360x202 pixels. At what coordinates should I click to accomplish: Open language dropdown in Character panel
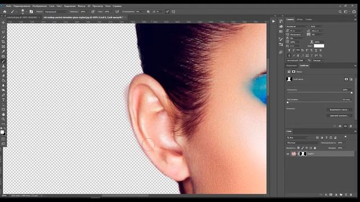click(296, 61)
